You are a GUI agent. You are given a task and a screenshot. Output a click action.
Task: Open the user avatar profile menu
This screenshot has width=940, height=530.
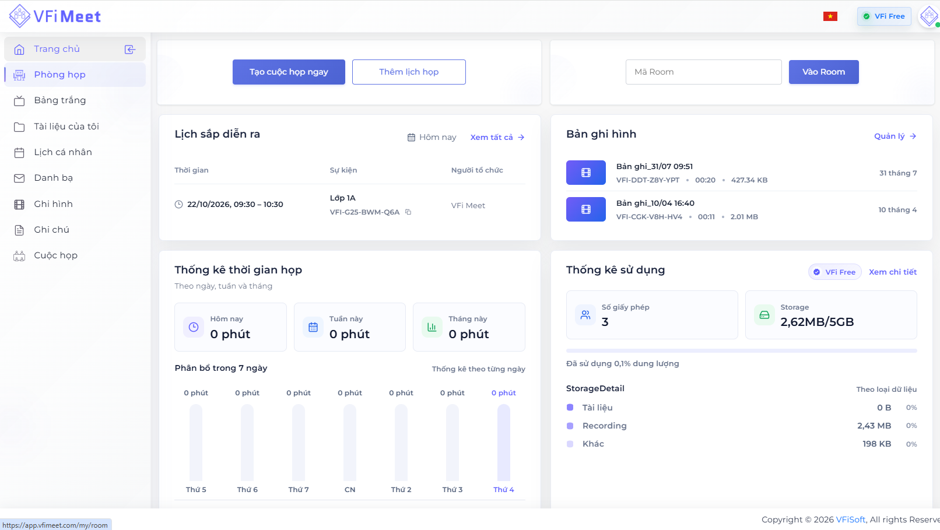pyautogui.click(x=928, y=16)
